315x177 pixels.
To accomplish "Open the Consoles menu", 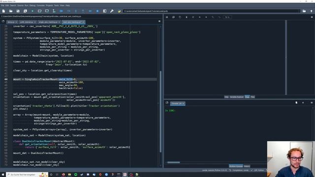I will (x=40, y=5).
